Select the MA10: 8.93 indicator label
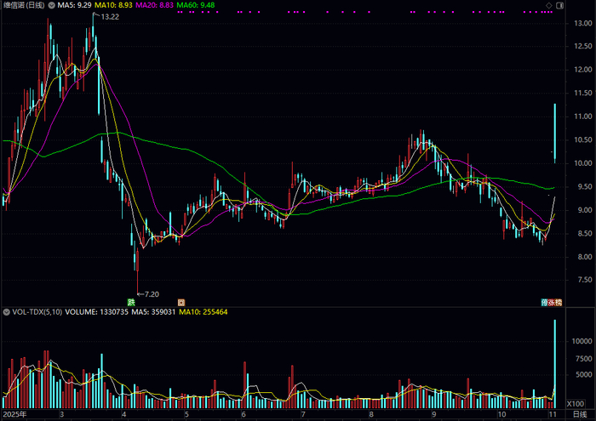 (113, 5)
